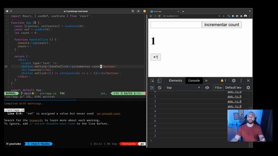
Task: Click the orange circle button in terminal title bar
Action: (145, 11)
